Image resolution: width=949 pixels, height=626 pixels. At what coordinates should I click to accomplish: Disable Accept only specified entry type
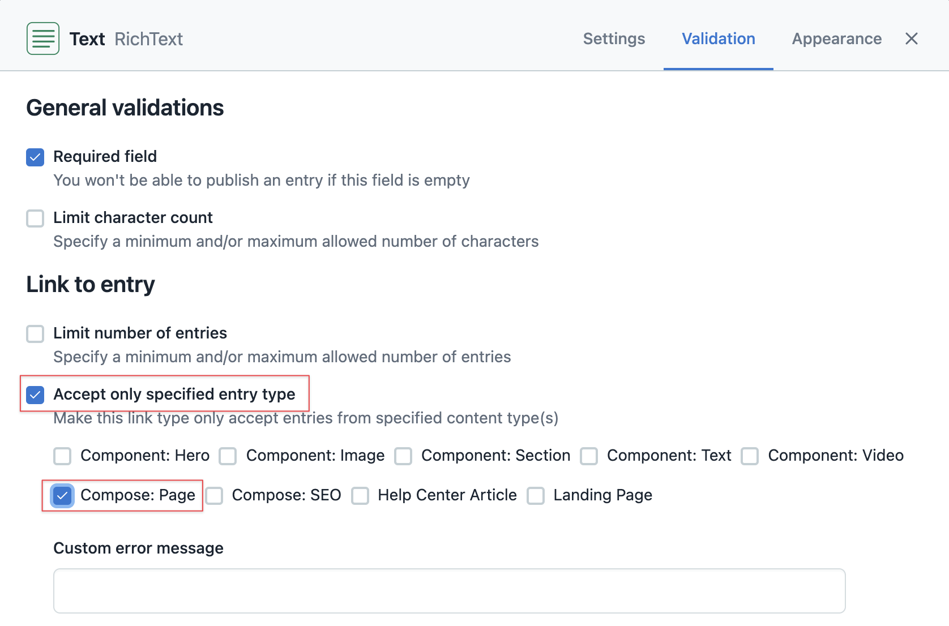point(35,395)
